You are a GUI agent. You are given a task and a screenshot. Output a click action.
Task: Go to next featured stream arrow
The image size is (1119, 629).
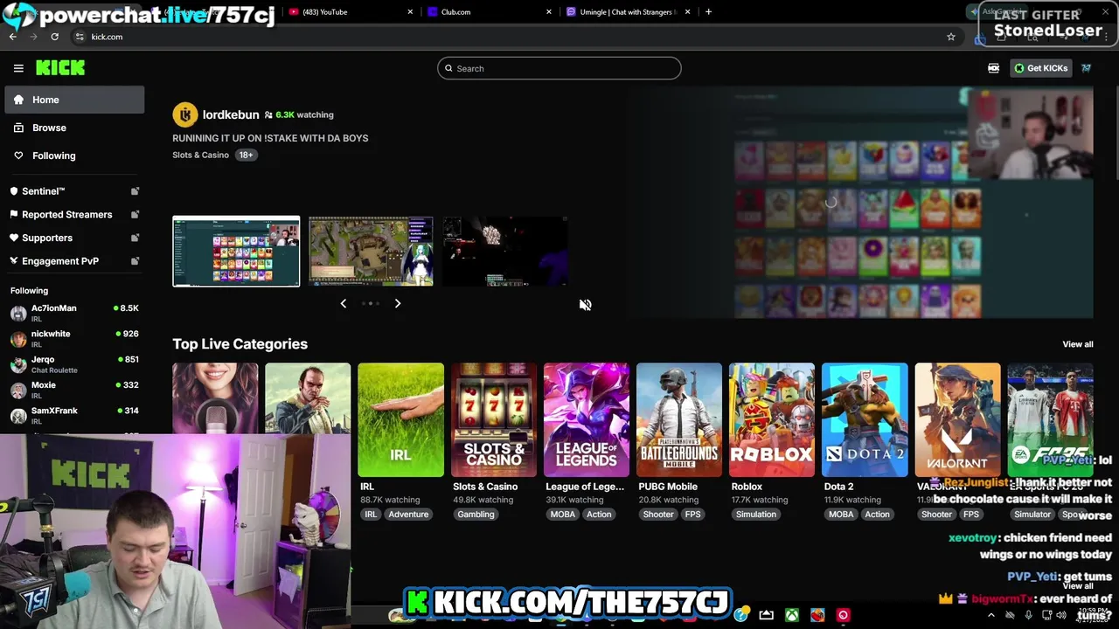pos(397,303)
